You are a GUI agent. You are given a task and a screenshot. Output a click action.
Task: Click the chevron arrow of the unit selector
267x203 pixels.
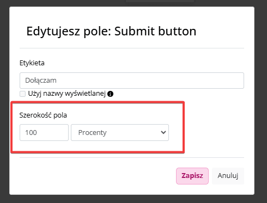(163, 132)
